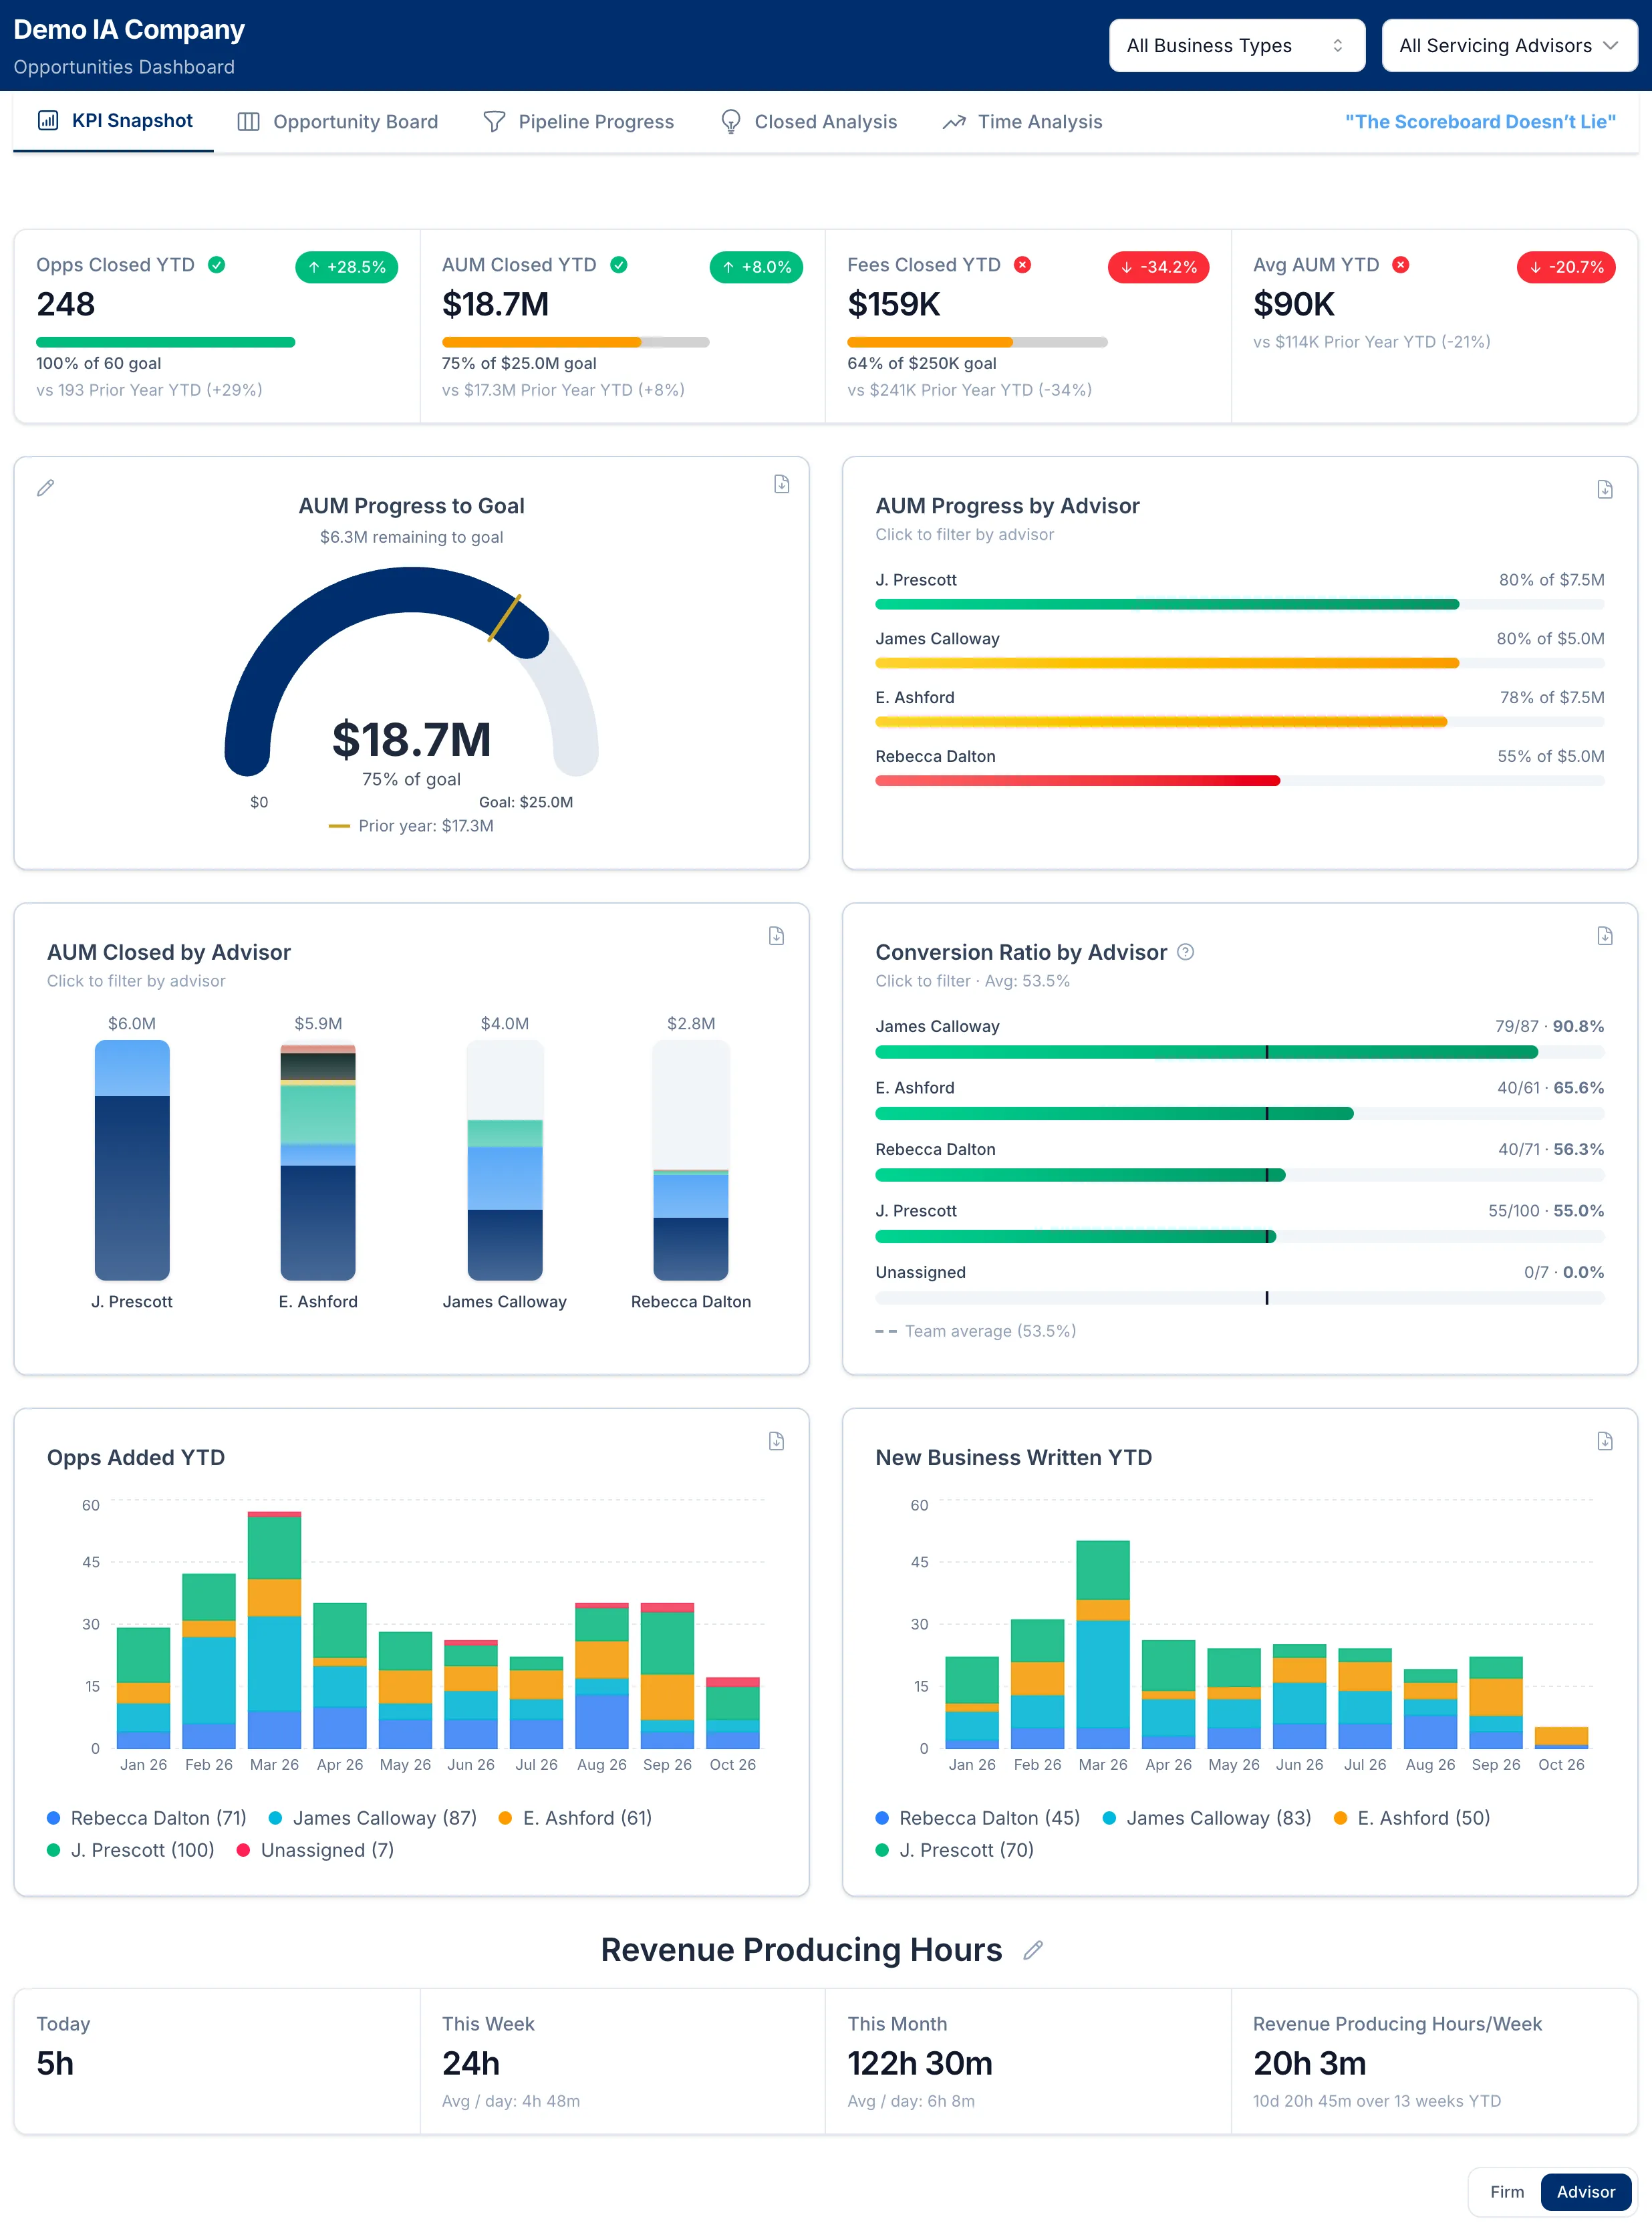Click the Mar 26 bar in Opps Added YTD

click(274, 1630)
